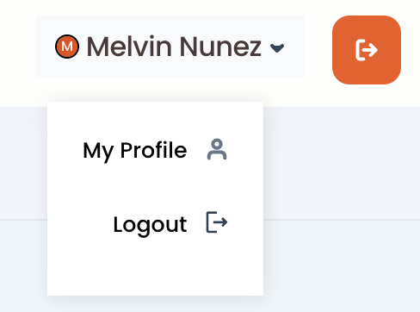This screenshot has height=312, width=420.
Task: Click the person icon beside My Profile
Action: [217, 149]
